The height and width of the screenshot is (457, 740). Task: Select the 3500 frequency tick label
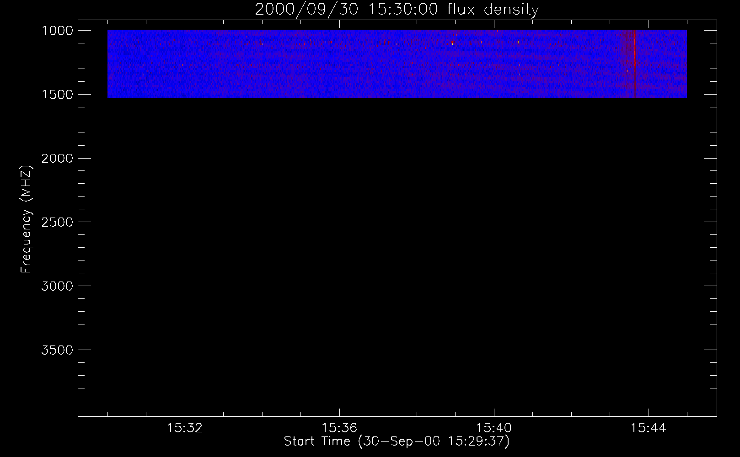coord(57,350)
